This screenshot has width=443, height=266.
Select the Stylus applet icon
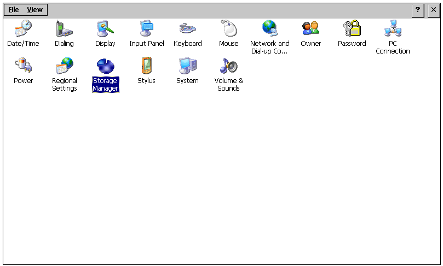[146, 66]
